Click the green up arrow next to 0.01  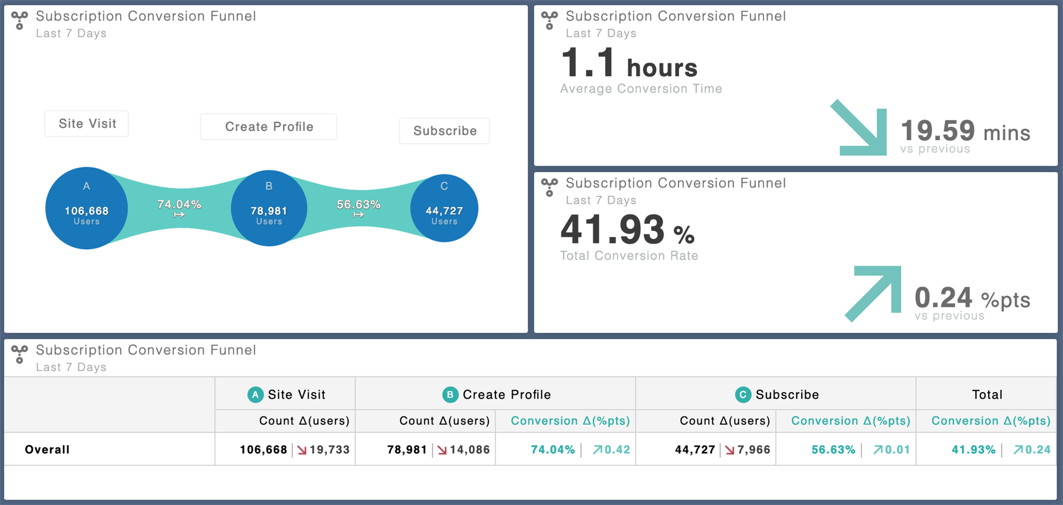click(878, 450)
